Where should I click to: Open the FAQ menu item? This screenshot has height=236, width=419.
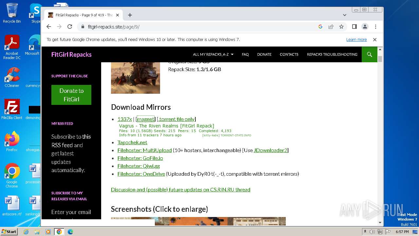245,54
